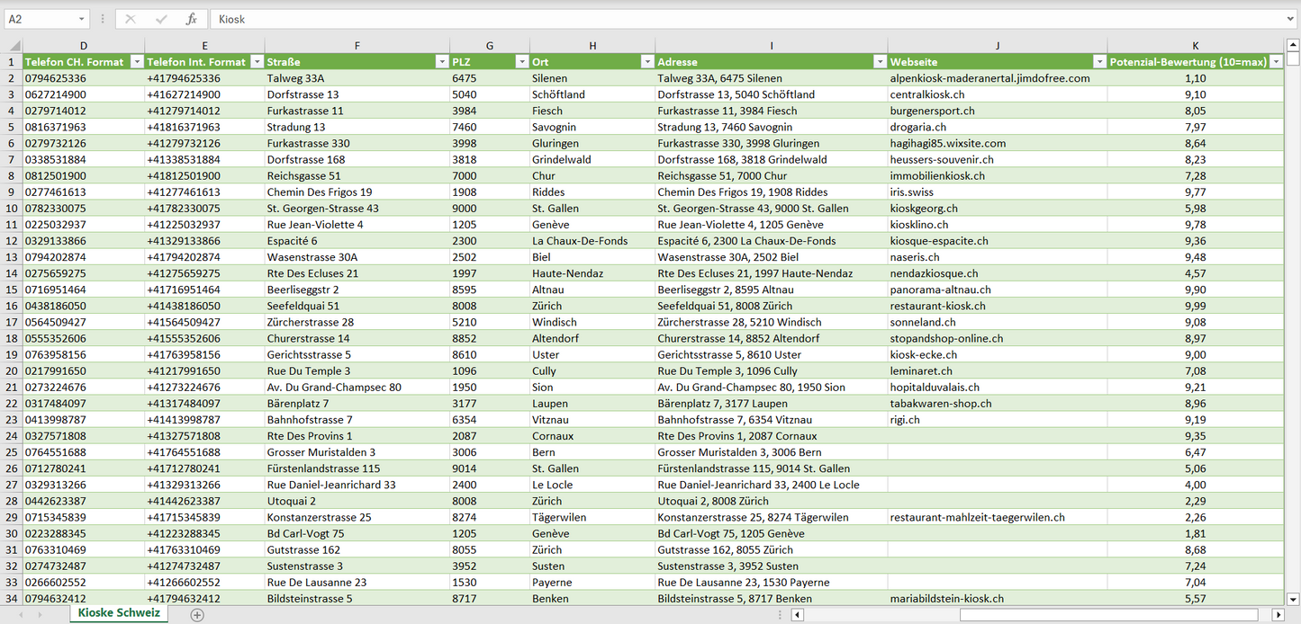Image resolution: width=1301 pixels, height=624 pixels.
Task: Click the Insert Function fx icon
Action: (191, 19)
